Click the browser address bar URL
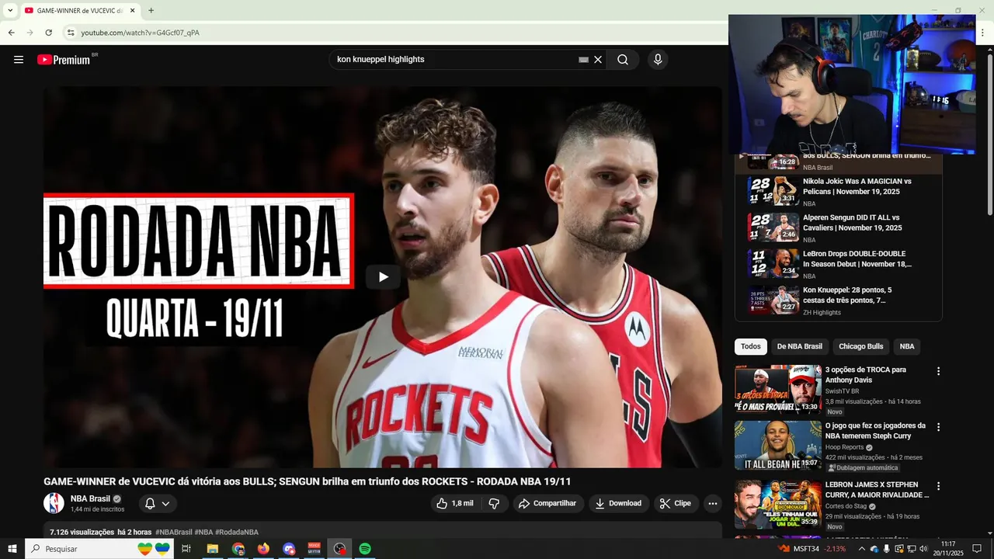994x559 pixels. [x=140, y=33]
